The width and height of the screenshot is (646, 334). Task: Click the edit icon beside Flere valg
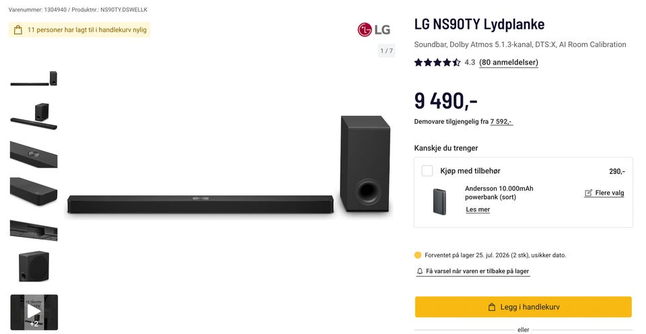(x=588, y=193)
